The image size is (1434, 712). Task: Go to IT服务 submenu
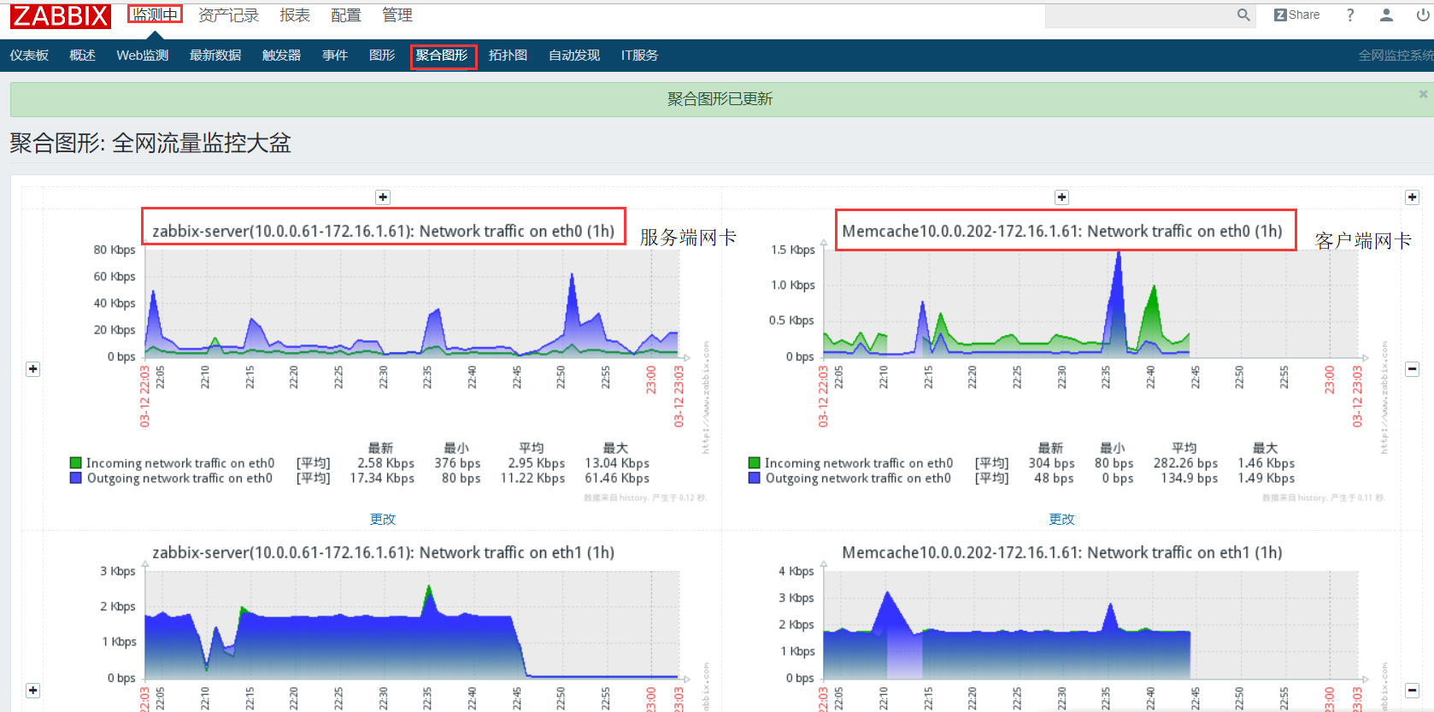click(639, 56)
